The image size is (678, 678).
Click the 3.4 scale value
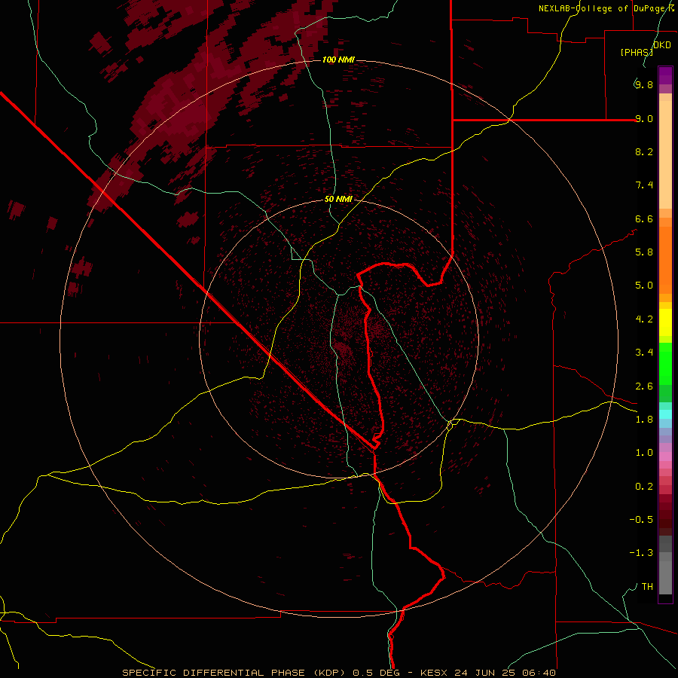pyautogui.click(x=644, y=353)
